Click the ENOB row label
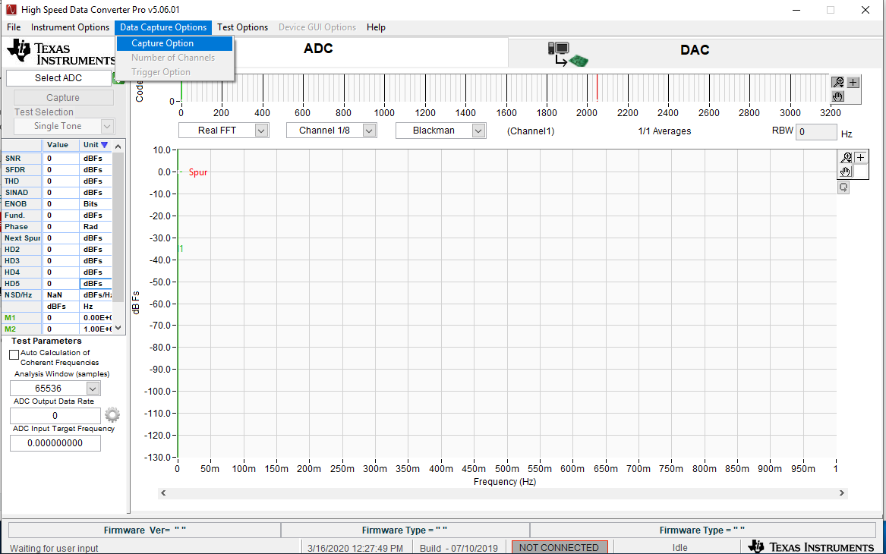The width and height of the screenshot is (886, 554). tap(21, 204)
